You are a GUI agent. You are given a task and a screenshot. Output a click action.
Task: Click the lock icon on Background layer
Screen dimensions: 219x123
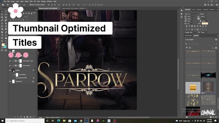pos(33,81)
